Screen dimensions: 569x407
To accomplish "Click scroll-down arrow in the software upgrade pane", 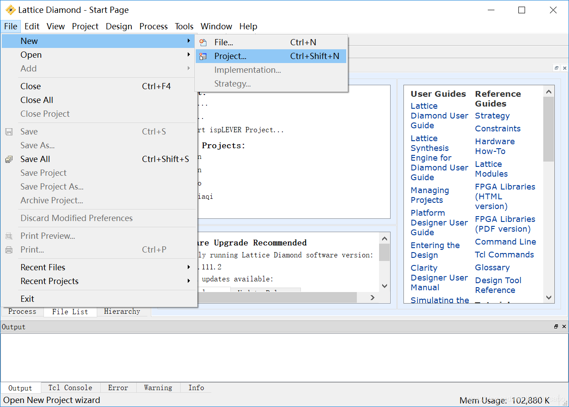I will [x=384, y=286].
